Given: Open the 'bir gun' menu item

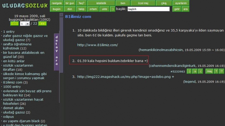Looking at the screenshot, I should [70, 3].
